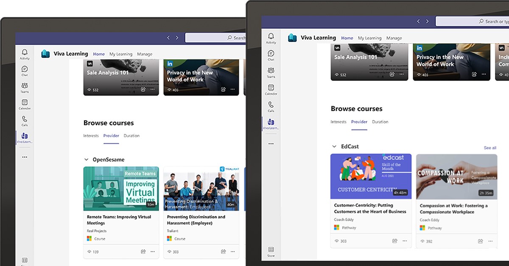Open Calendar in the front window sidebar
This screenshot has width=509, height=266.
pyautogui.click(x=271, y=89)
